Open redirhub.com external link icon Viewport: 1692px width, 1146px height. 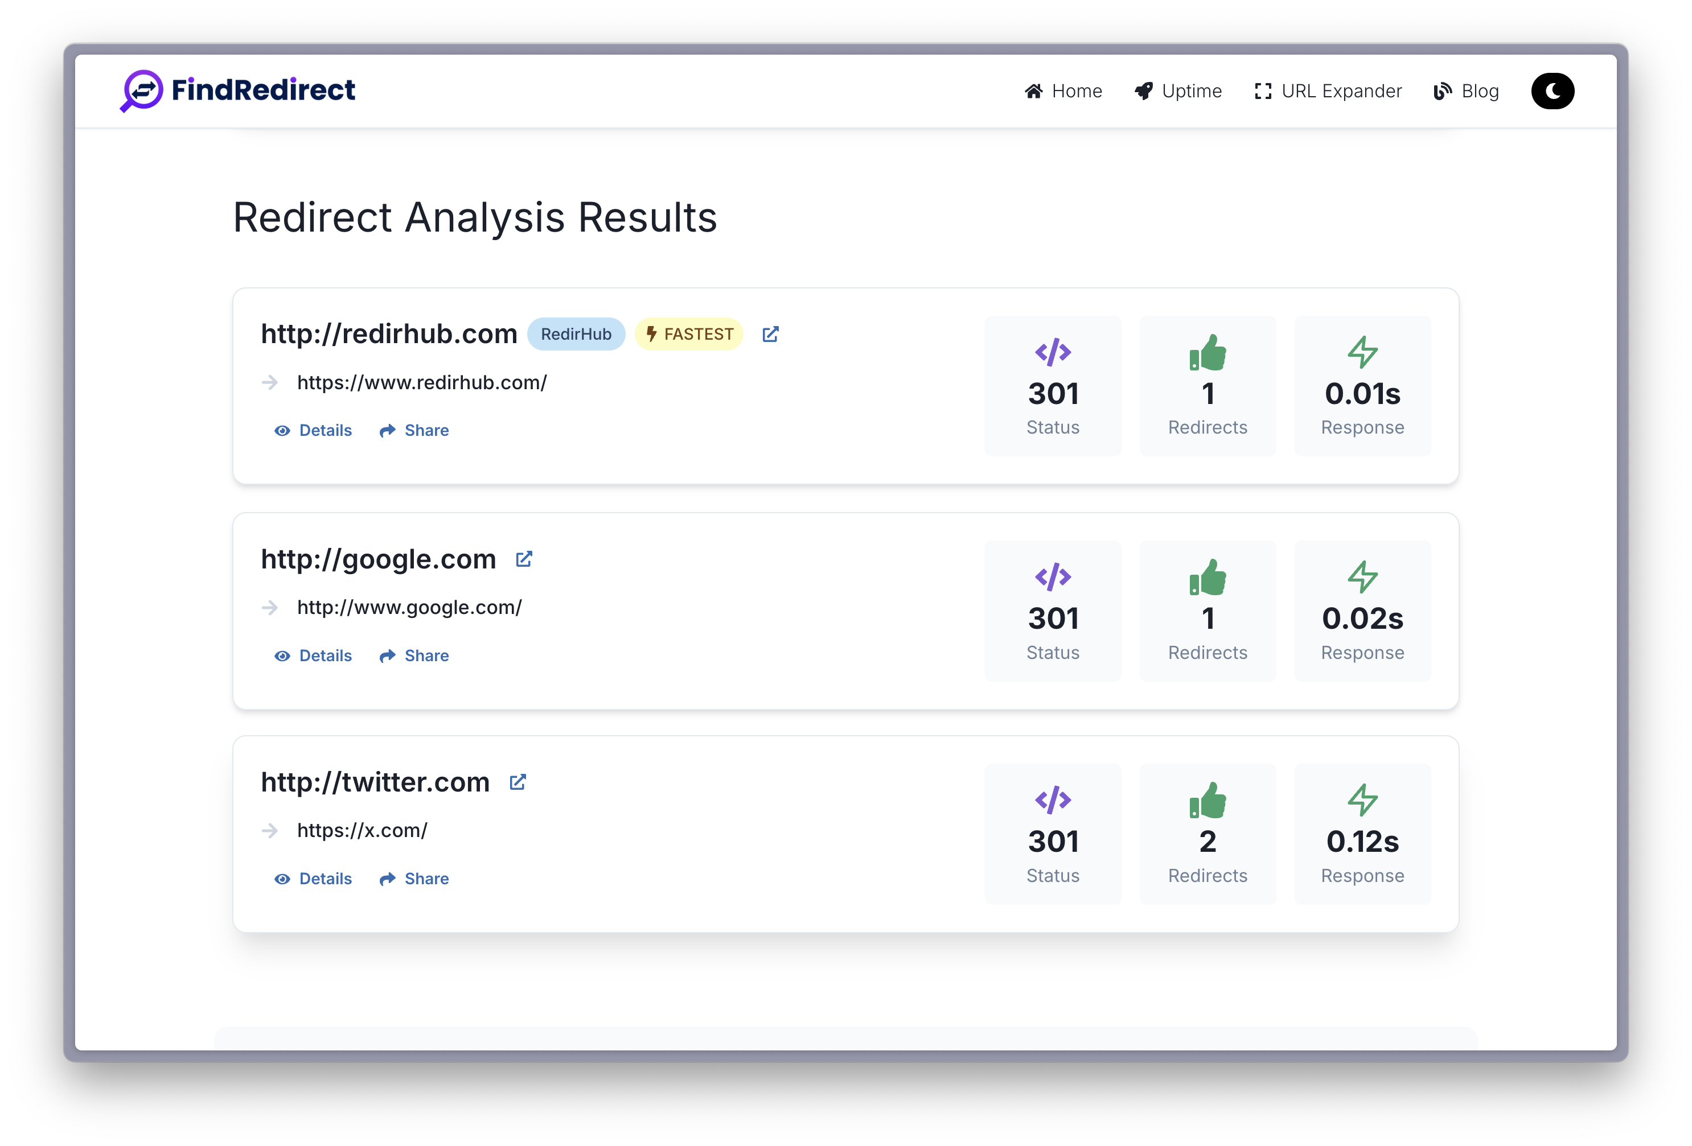point(770,334)
